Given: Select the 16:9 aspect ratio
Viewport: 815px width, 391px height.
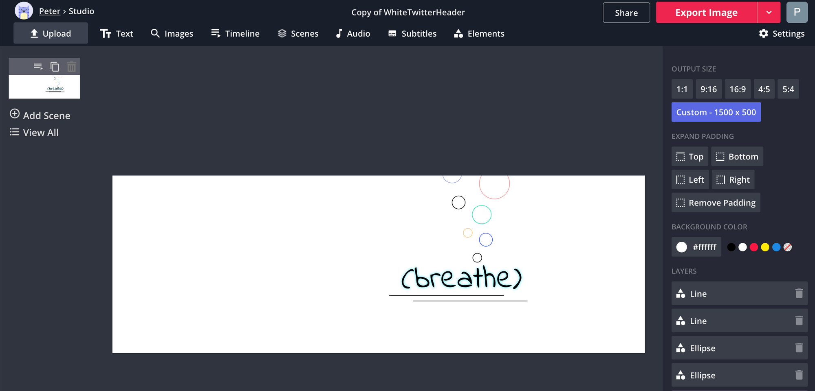Looking at the screenshot, I should [737, 89].
